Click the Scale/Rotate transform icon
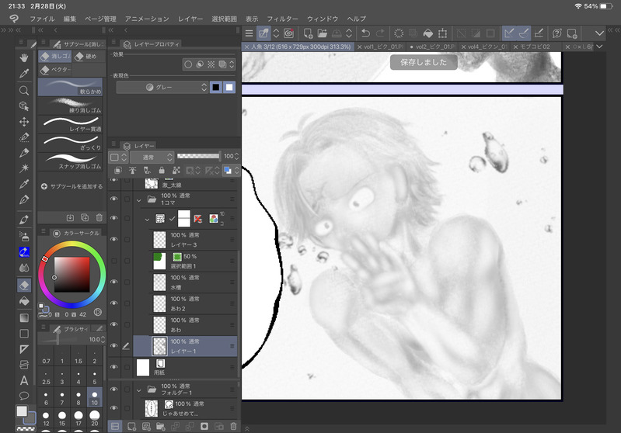 pyautogui.click(x=442, y=33)
